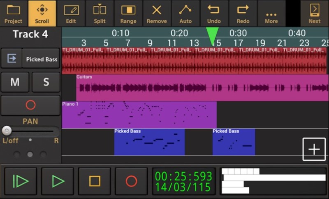Open the More options menu
This screenshot has width=329, height=199.
(271, 14)
